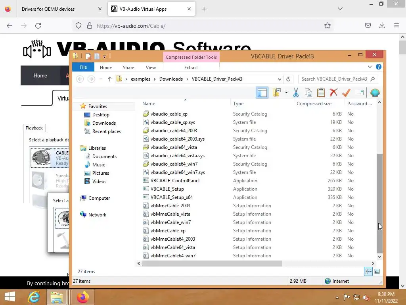Select Desktop in navigation pane
The width and height of the screenshot is (406, 305).
pos(101,115)
